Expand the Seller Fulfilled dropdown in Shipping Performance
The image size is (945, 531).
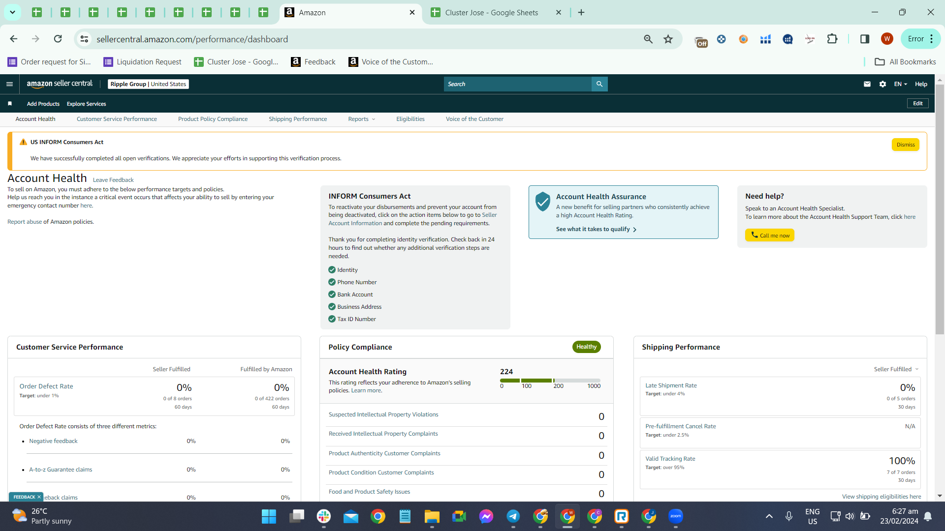pos(896,369)
